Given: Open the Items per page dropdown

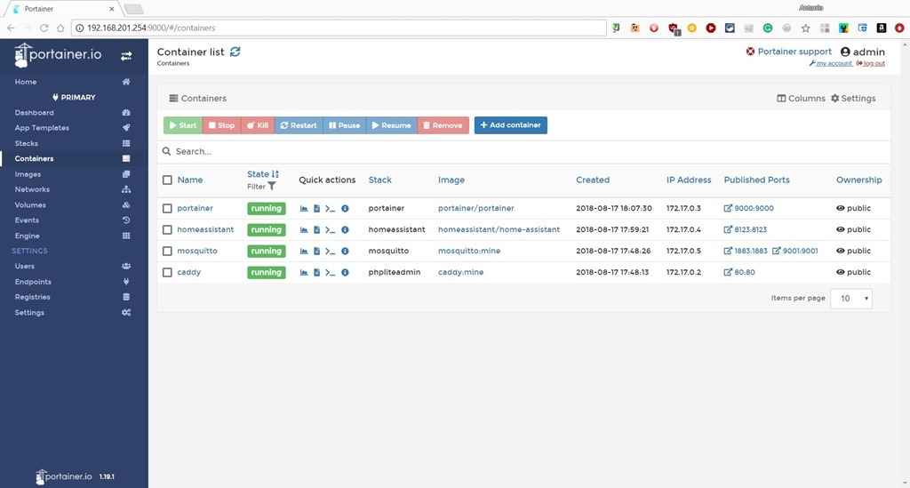Looking at the screenshot, I should pyautogui.click(x=850, y=299).
